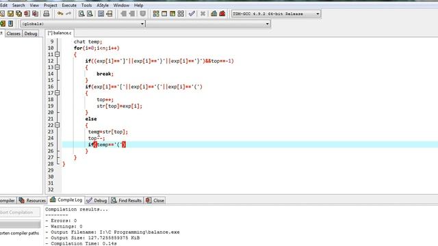Open the Project menu
438x246 pixels.
[x=50, y=5]
